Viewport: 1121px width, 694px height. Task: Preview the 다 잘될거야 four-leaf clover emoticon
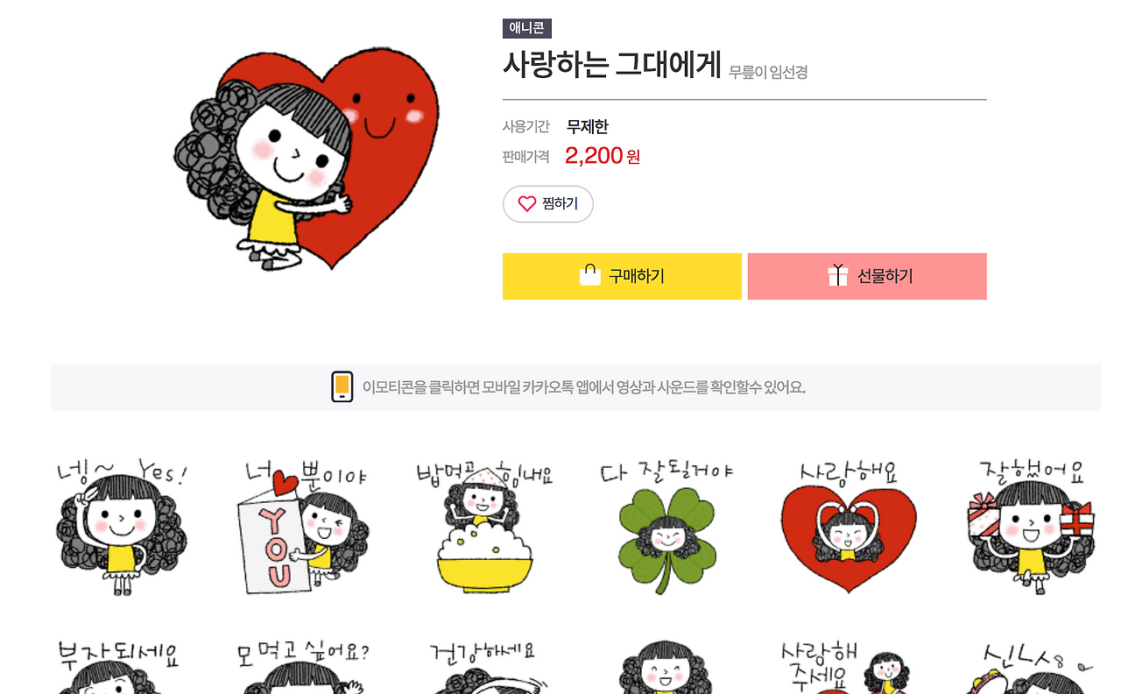pyautogui.click(x=666, y=526)
